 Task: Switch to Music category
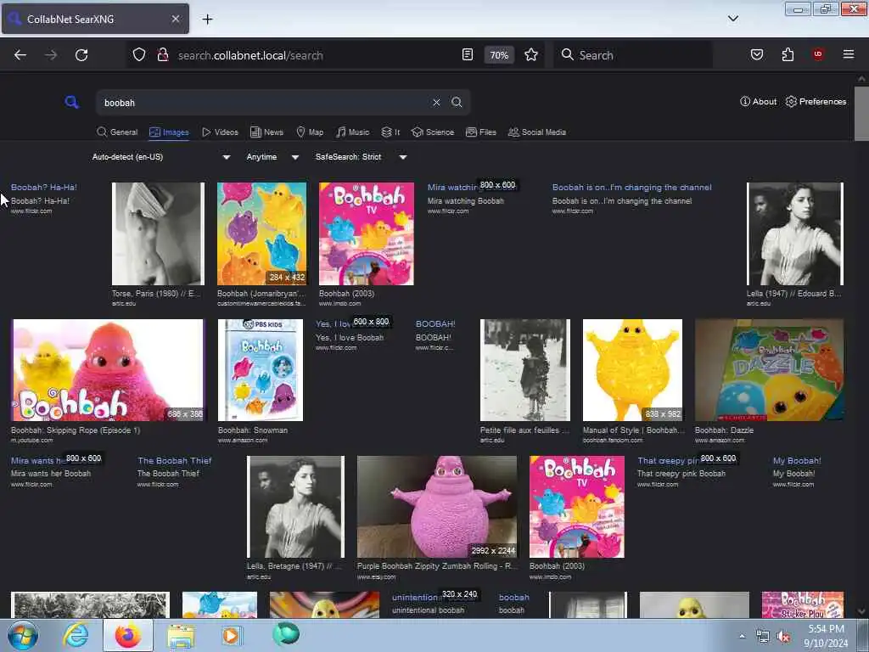pos(352,132)
